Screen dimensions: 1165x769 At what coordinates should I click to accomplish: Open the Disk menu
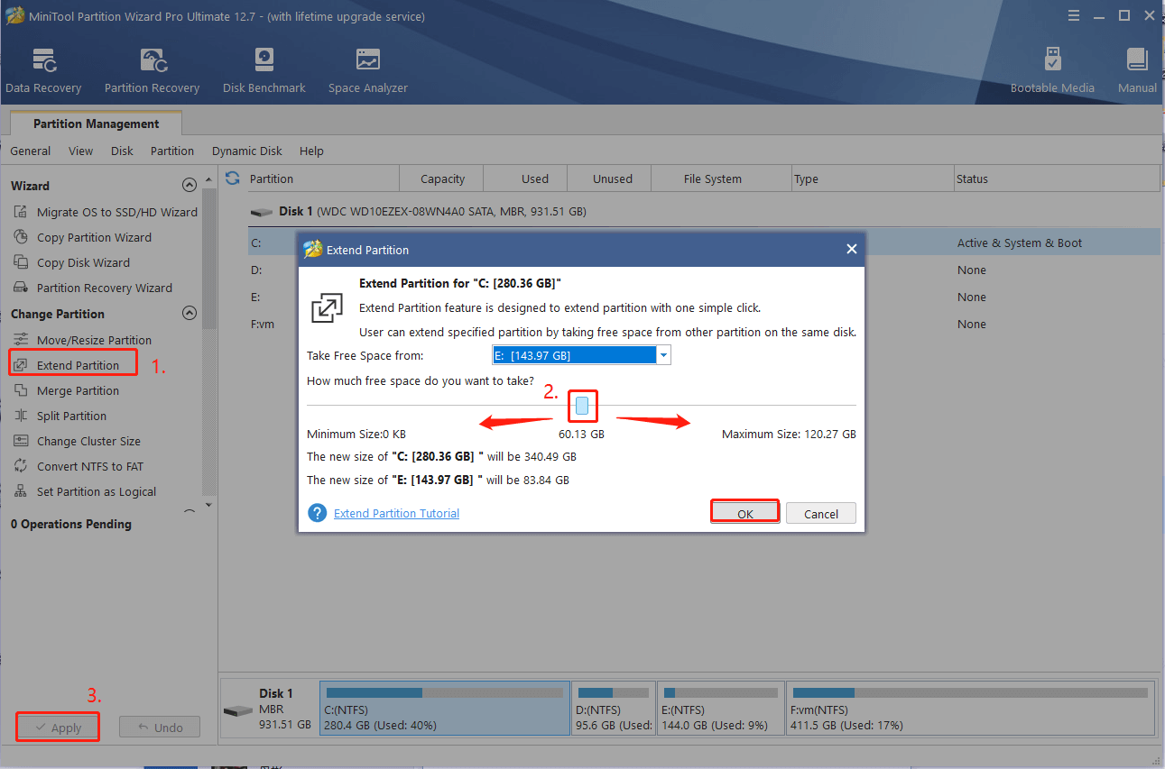click(x=122, y=151)
